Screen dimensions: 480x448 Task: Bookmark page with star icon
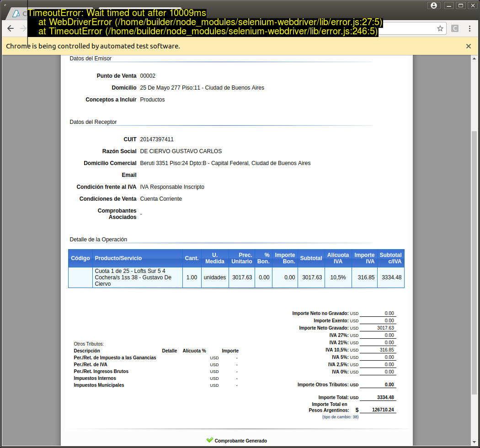point(440,28)
